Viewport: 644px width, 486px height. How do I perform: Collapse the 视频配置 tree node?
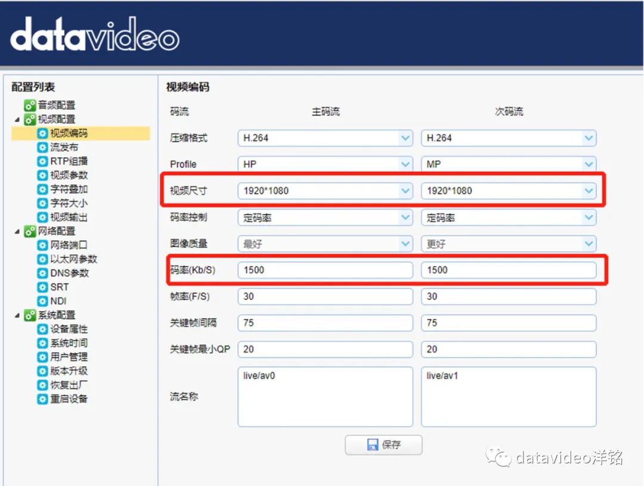point(17,120)
